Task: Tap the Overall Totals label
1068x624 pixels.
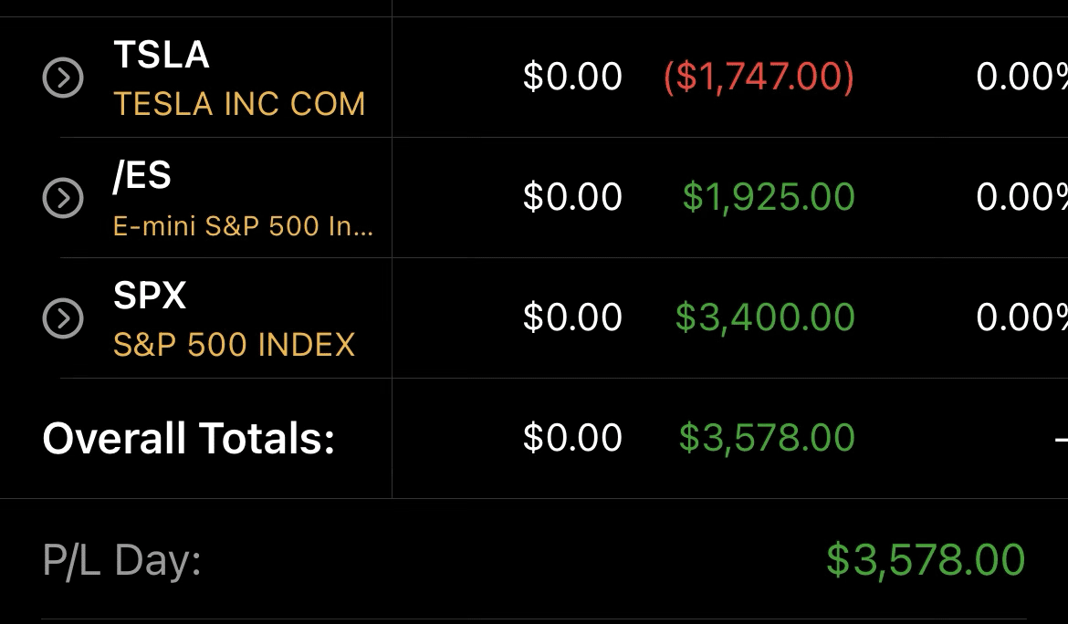Action: pos(189,439)
